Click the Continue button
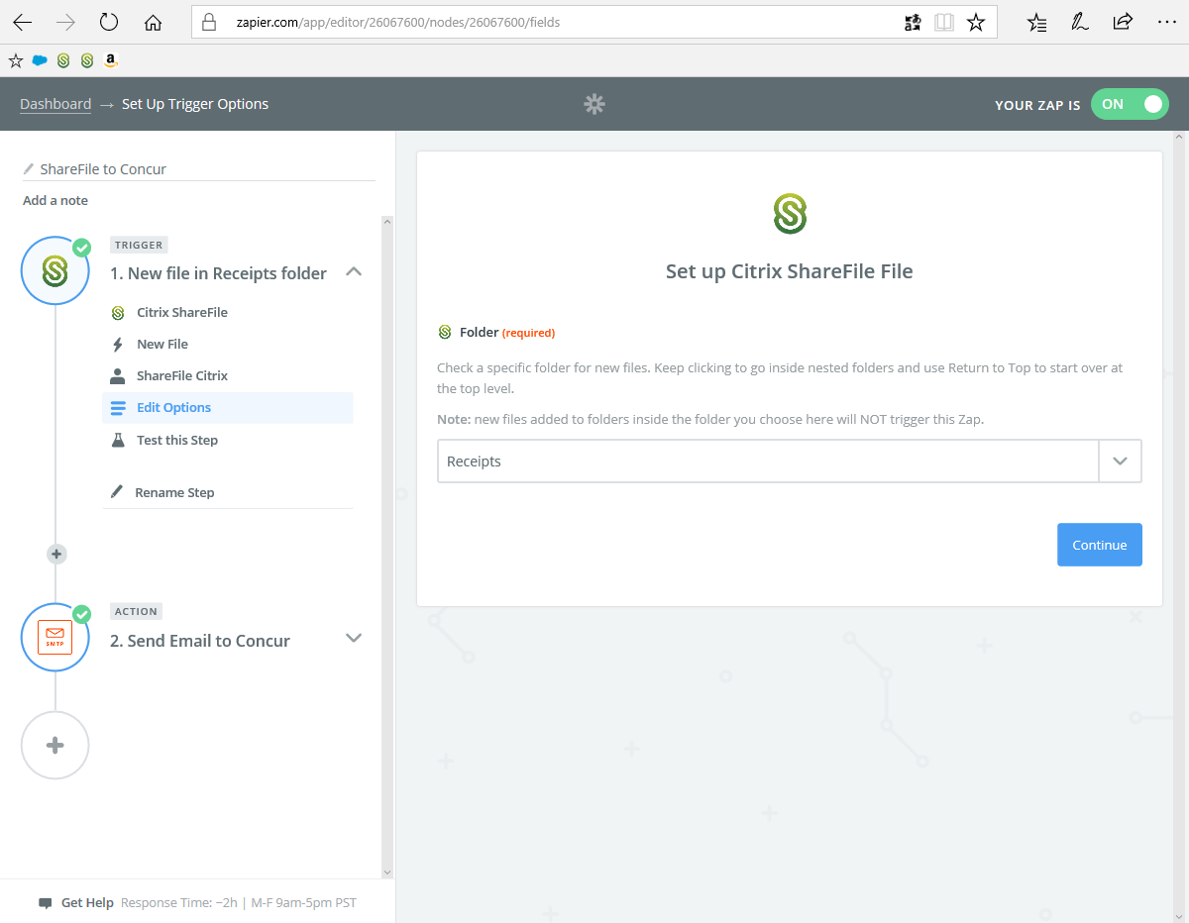 coord(1099,545)
